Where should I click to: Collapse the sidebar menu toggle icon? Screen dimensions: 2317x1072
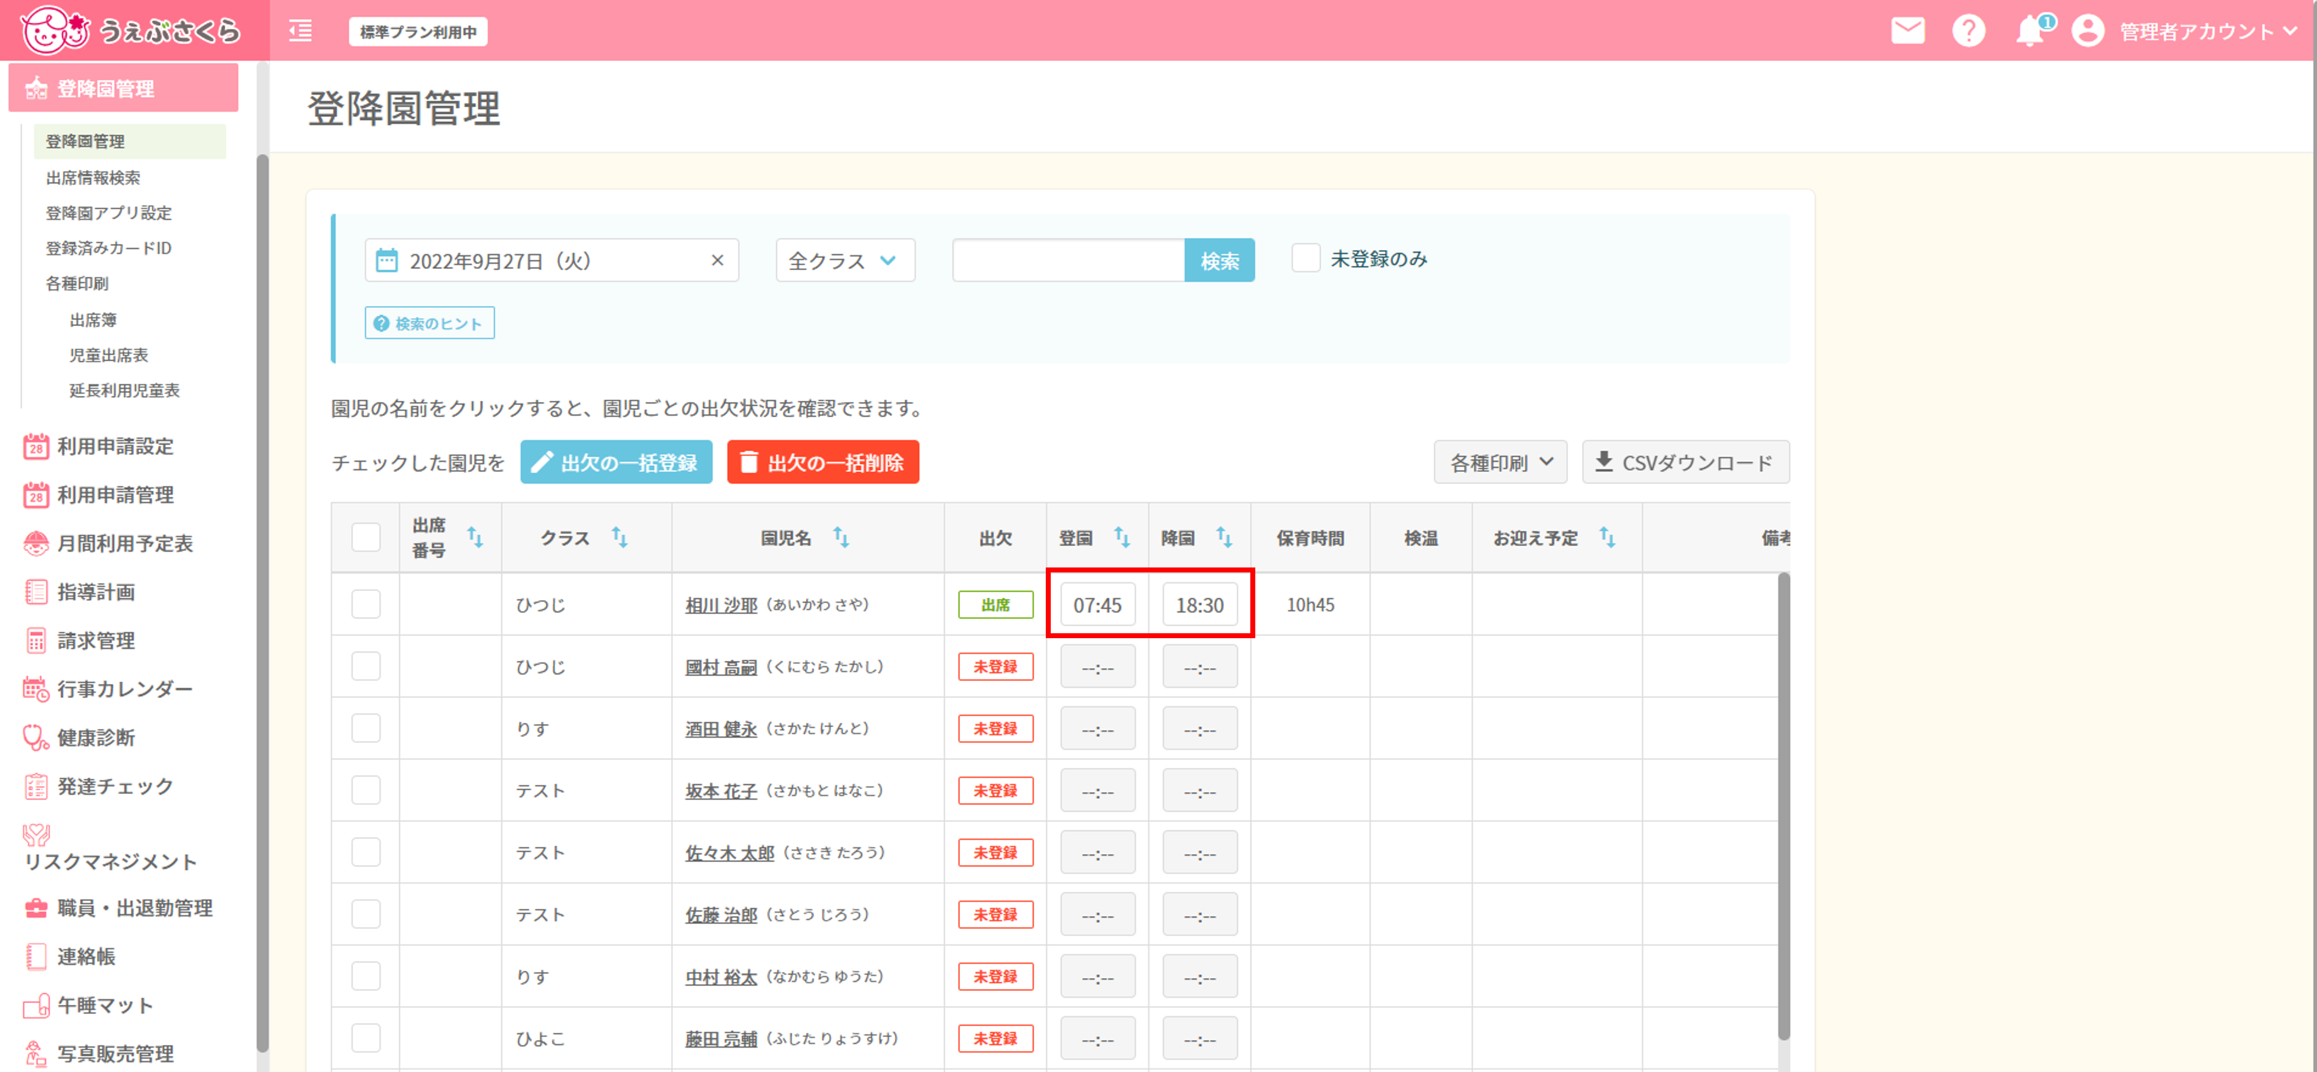(300, 31)
